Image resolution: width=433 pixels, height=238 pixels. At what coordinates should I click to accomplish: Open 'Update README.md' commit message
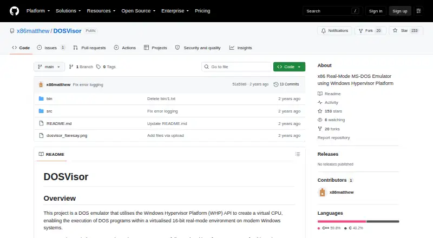pos(167,123)
